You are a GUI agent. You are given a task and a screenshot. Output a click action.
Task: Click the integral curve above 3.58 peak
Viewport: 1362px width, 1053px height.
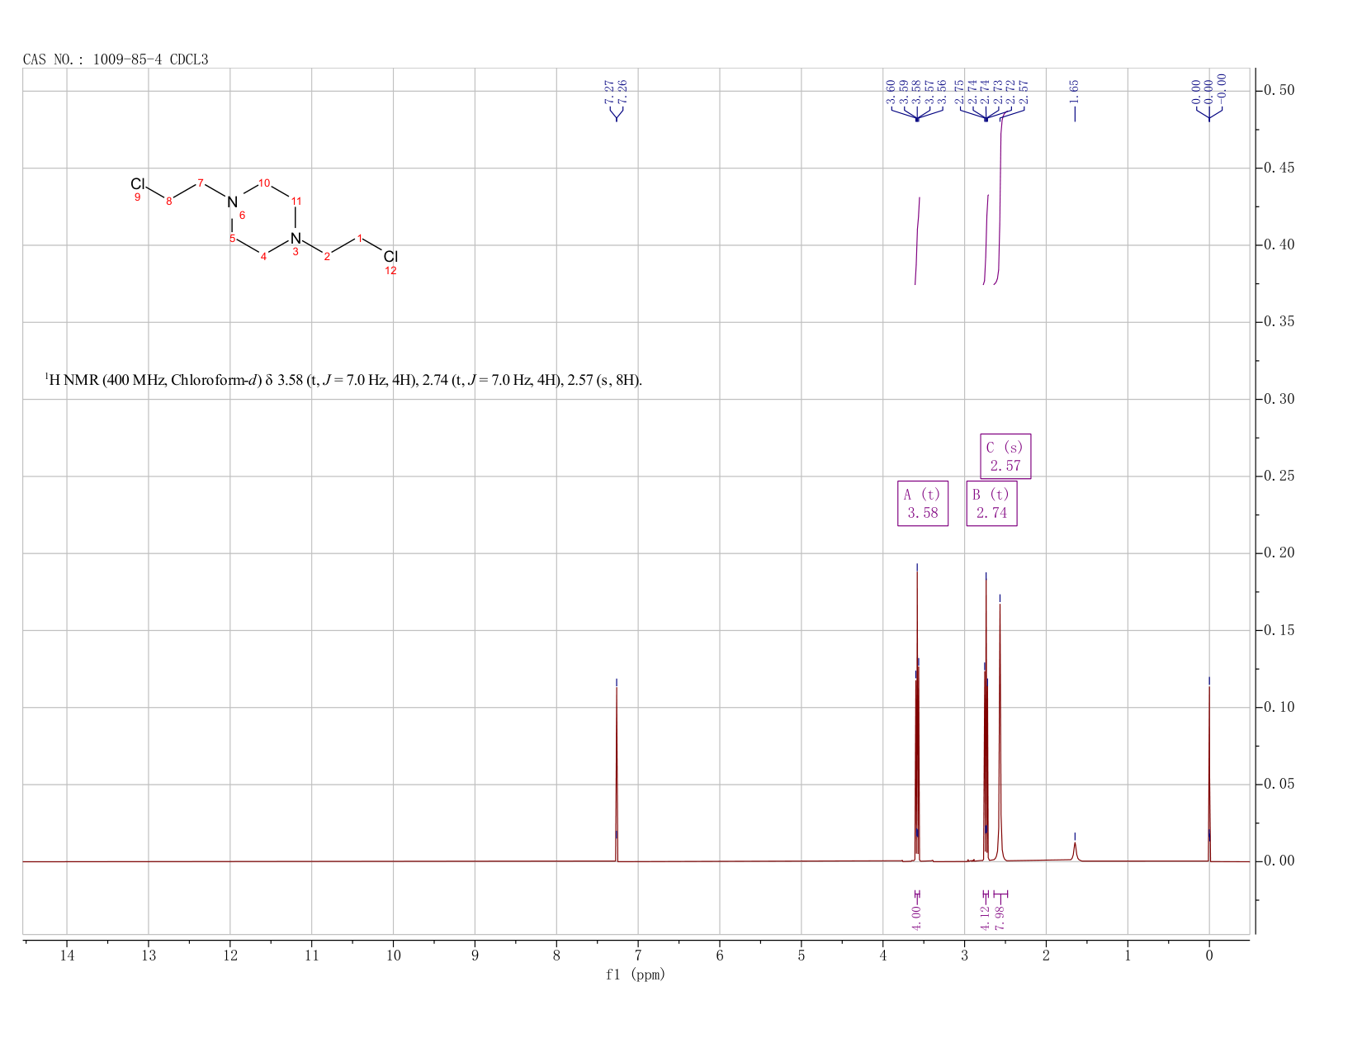click(917, 241)
